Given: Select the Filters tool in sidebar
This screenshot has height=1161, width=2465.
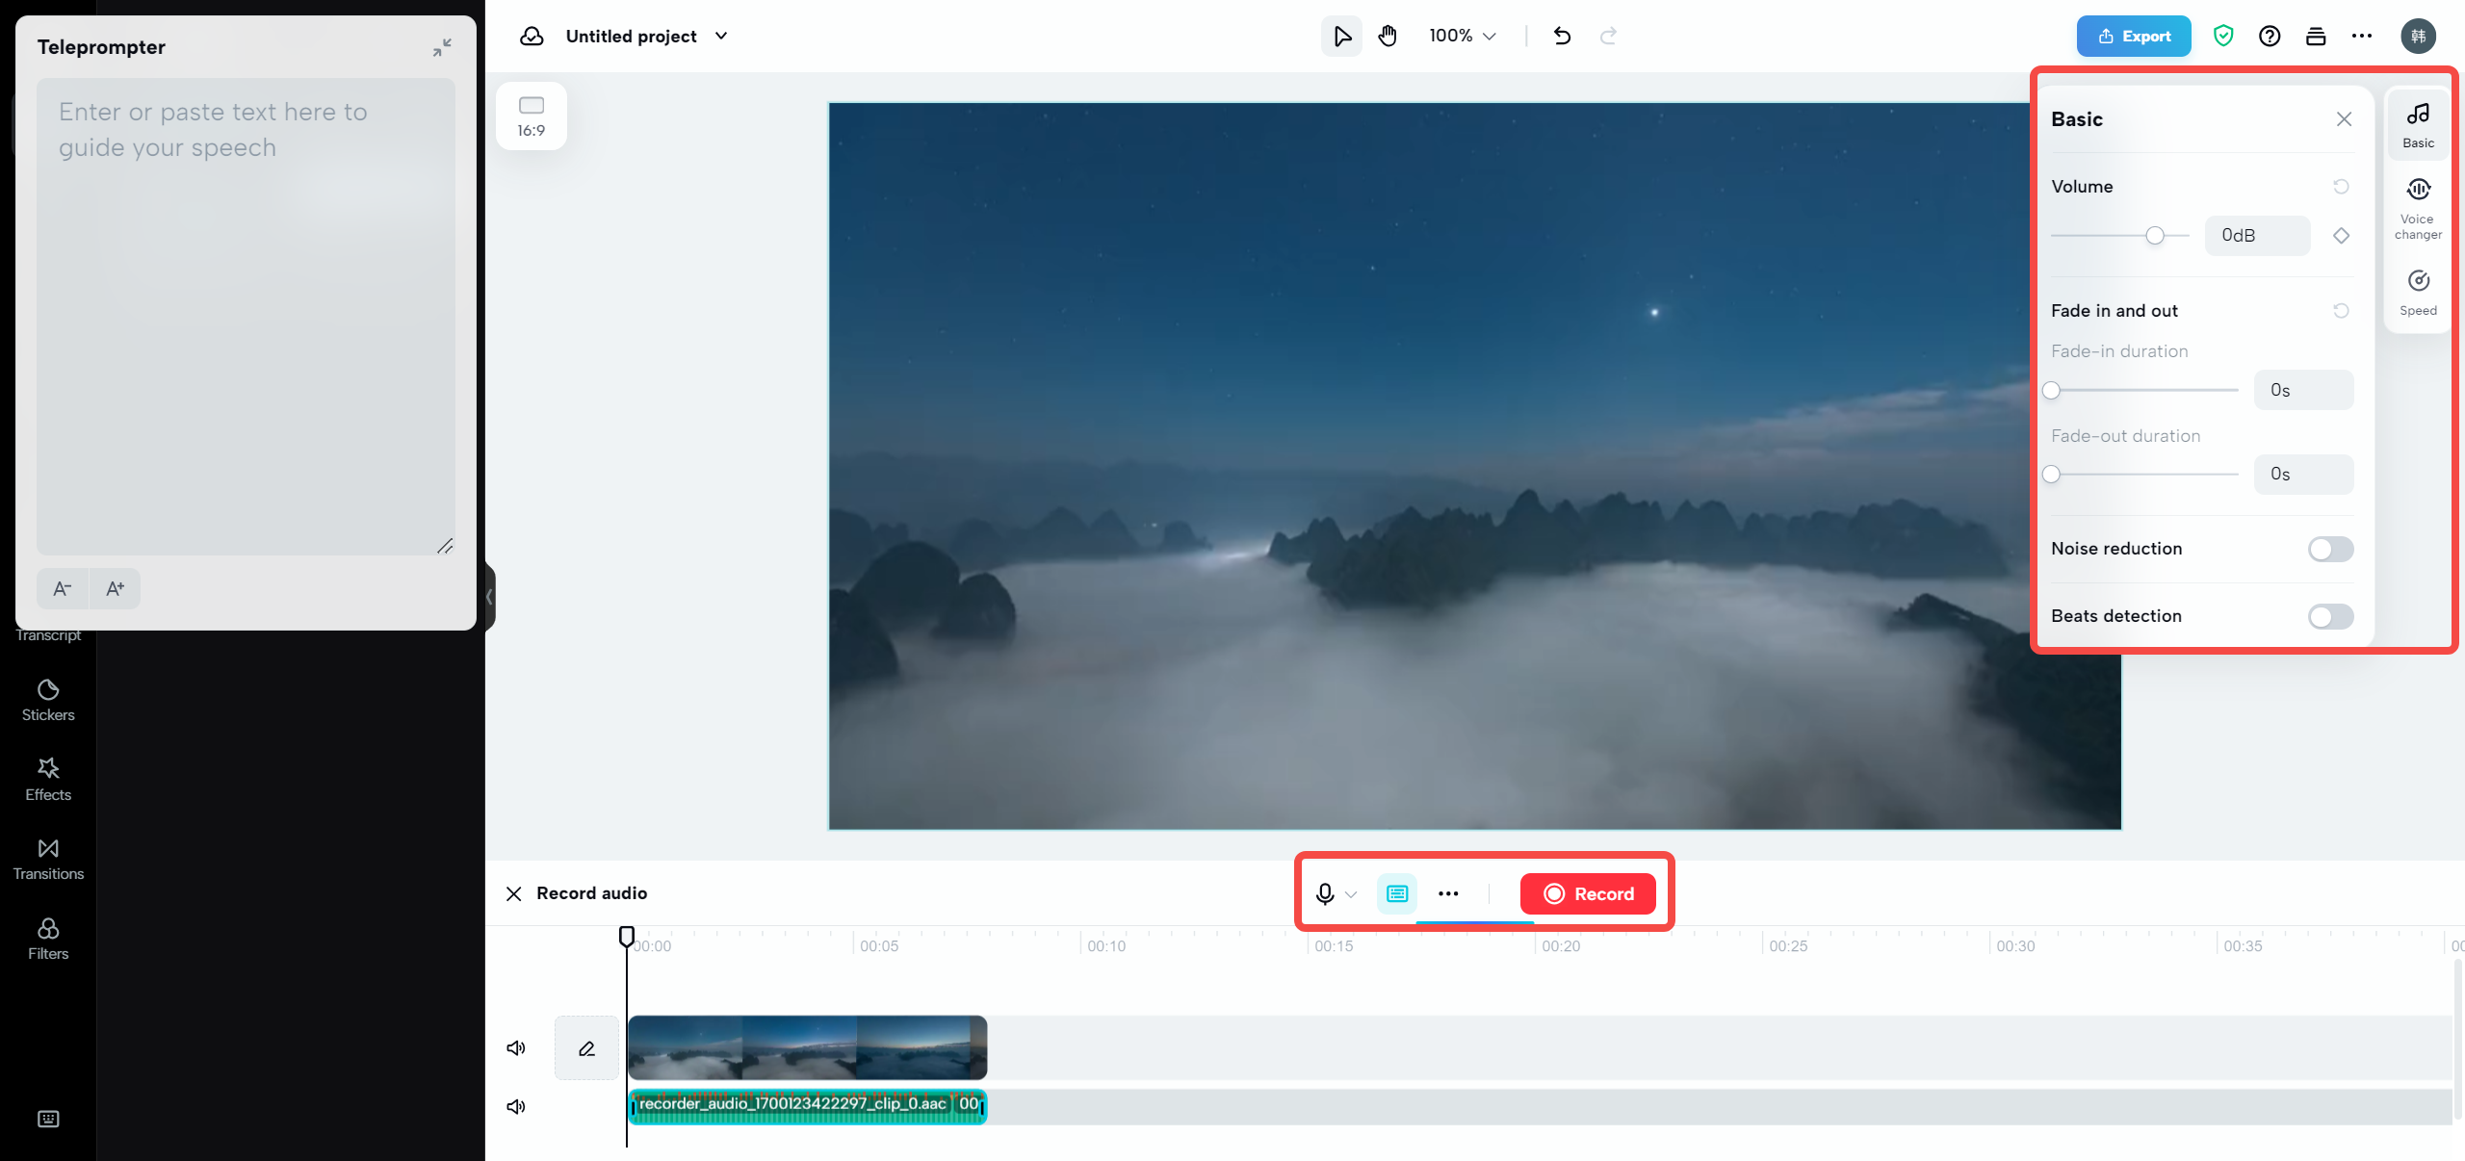Looking at the screenshot, I should click(47, 937).
